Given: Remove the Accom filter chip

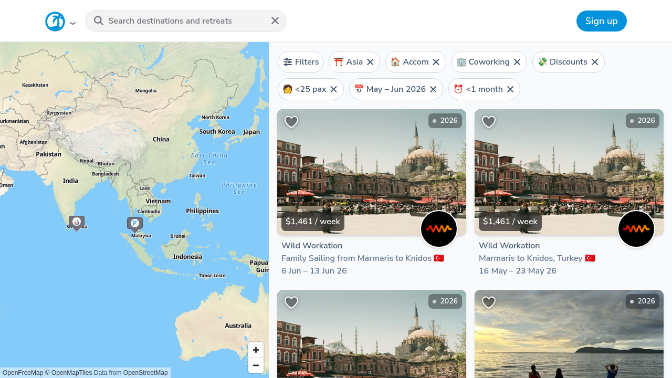Looking at the screenshot, I should coord(436,62).
